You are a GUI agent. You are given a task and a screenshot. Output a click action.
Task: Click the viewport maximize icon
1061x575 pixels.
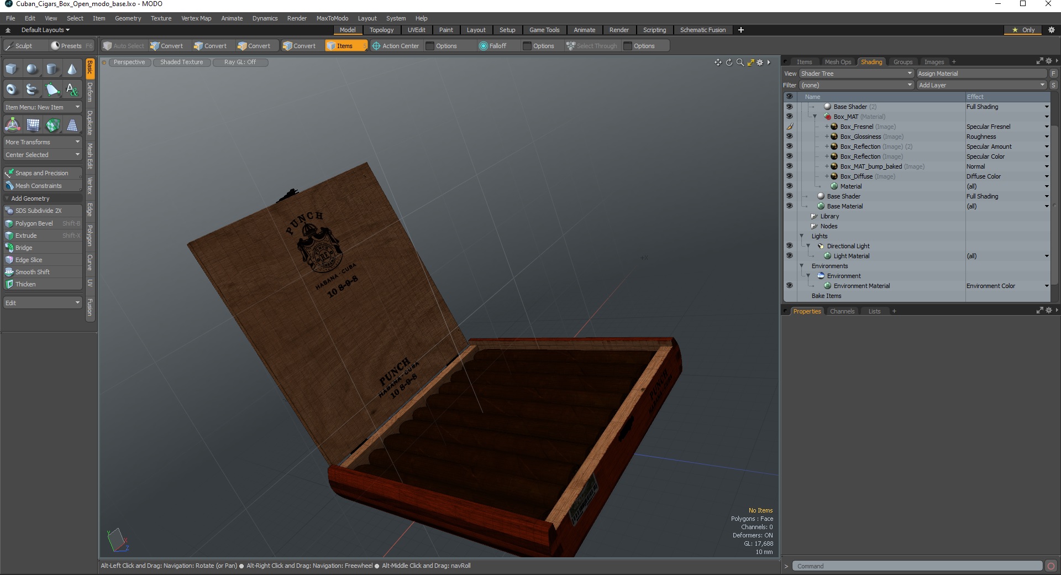750,62
